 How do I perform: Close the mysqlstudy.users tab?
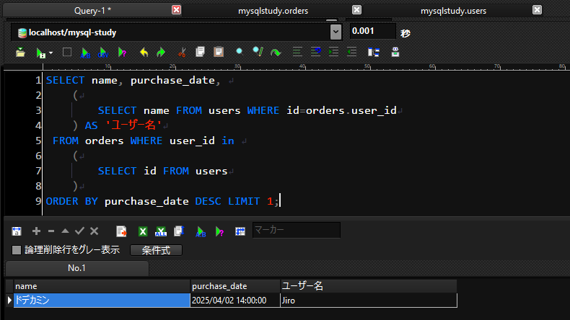tap(538, 10)
